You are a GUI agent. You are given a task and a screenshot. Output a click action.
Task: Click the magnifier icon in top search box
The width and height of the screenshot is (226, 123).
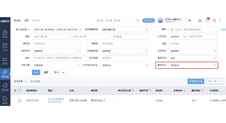click(x=137, y=21)
